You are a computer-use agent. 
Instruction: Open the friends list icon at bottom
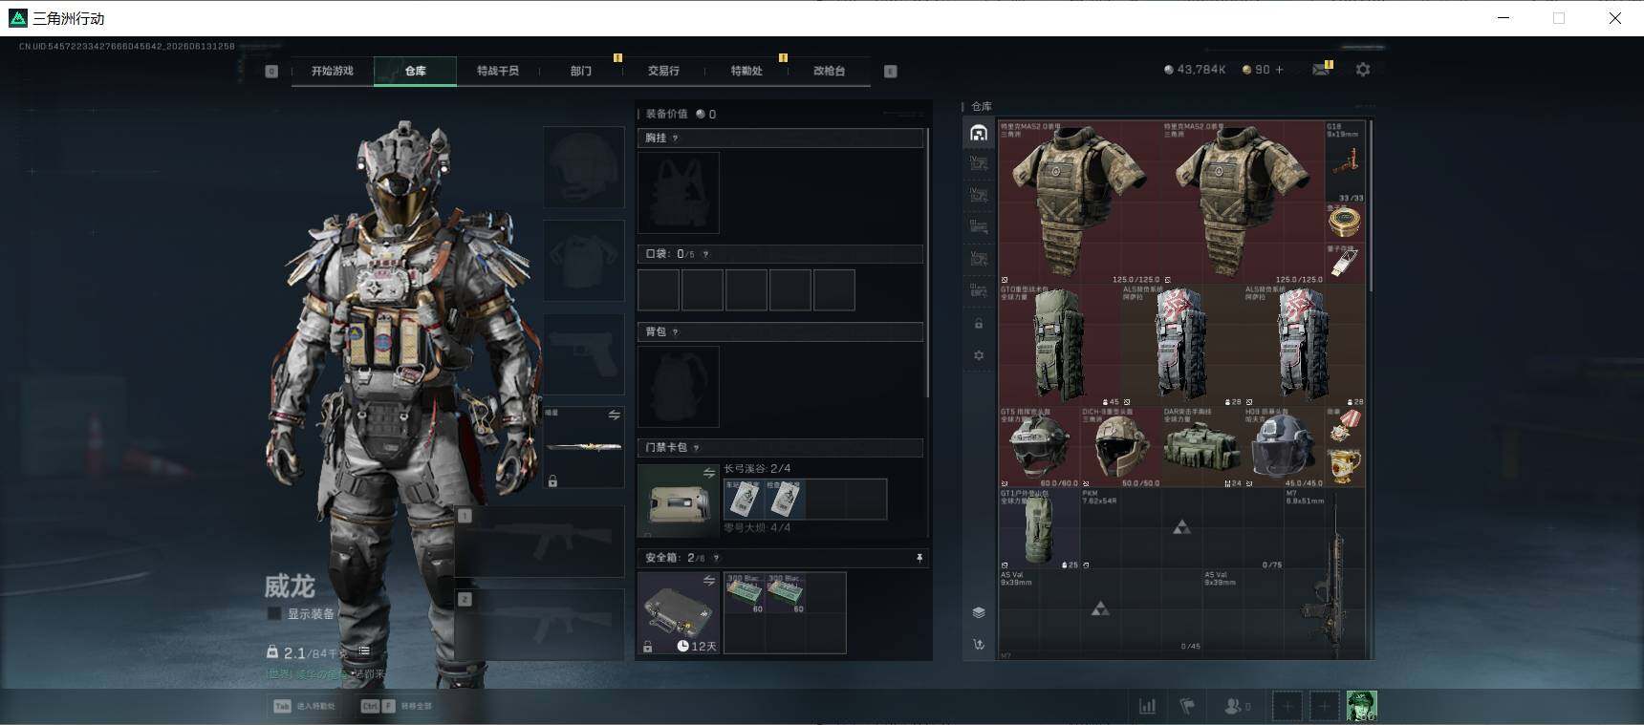[1237, 706]
